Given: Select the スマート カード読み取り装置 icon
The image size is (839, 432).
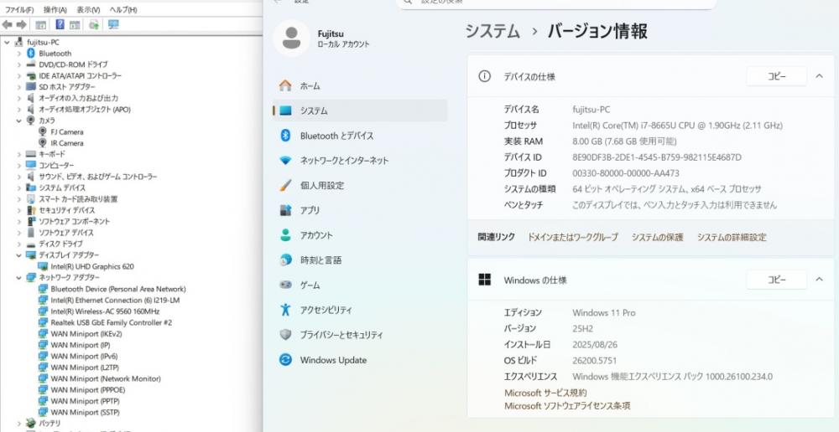Looking at the screenshot, I should [30, 199].
